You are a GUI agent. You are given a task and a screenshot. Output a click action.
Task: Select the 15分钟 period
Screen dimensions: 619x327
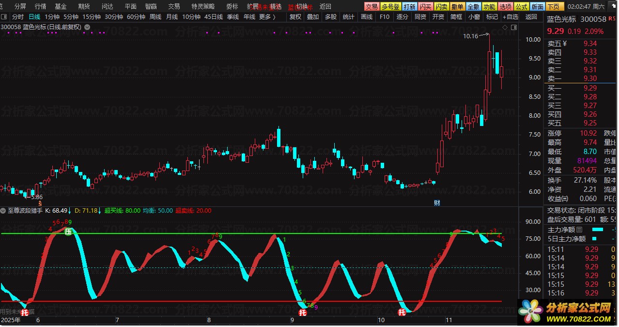point(92,17)
